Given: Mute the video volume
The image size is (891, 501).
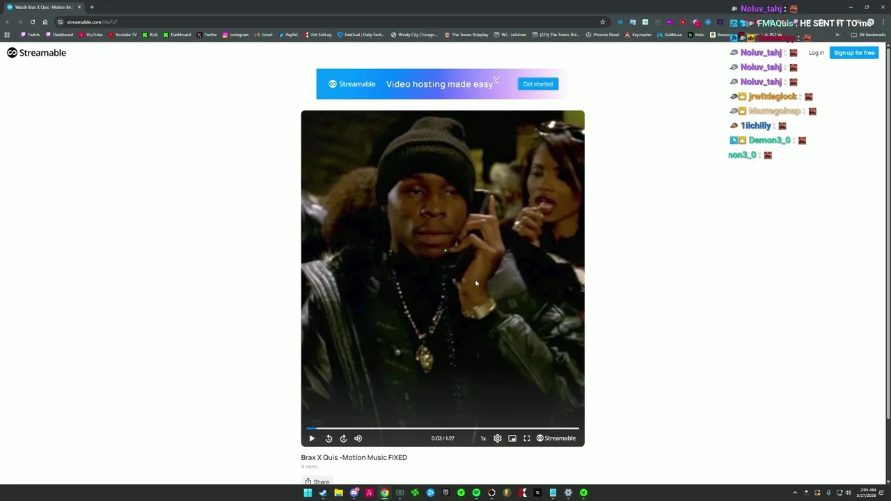Looking at the screenshot, I should (358, 438).
